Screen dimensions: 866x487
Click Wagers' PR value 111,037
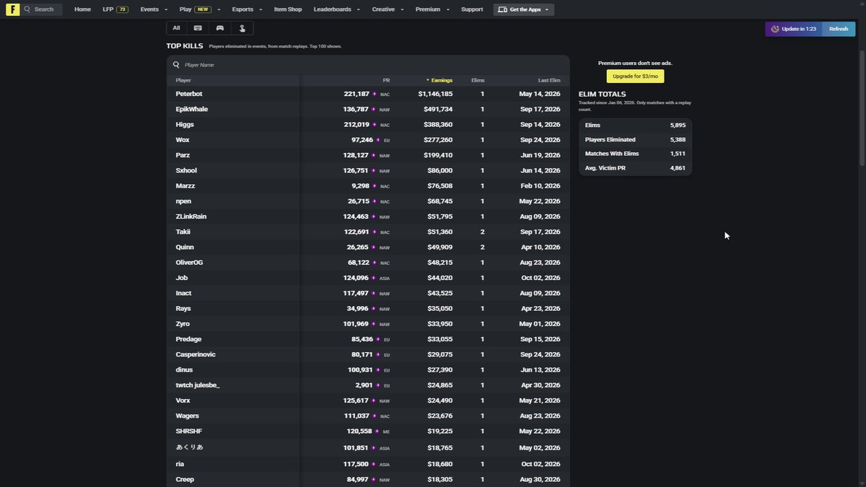coord(357,416)
